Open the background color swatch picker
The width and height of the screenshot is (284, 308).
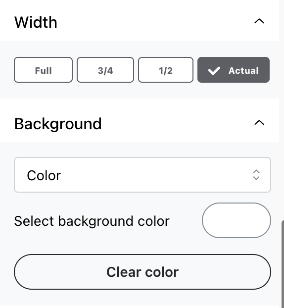[237, 220]
